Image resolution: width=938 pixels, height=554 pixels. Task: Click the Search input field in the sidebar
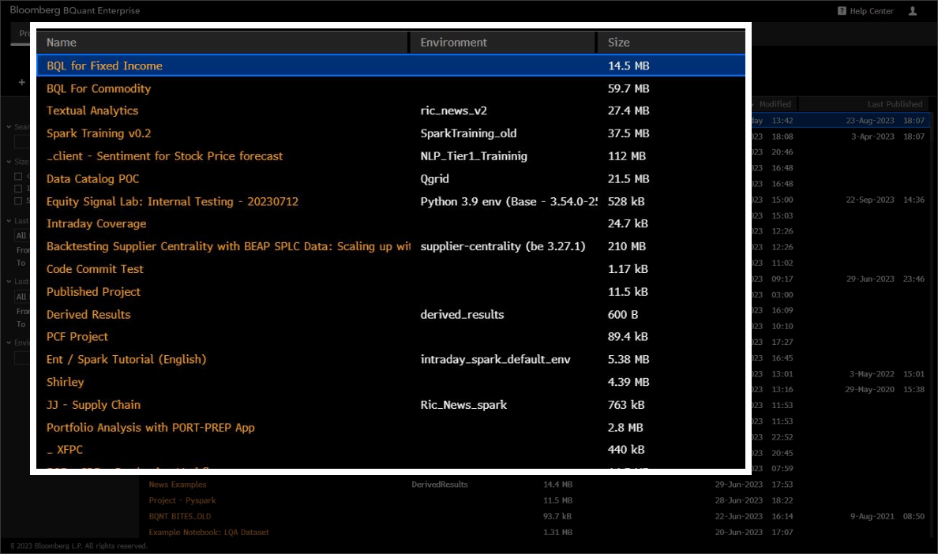pos(21,143)
